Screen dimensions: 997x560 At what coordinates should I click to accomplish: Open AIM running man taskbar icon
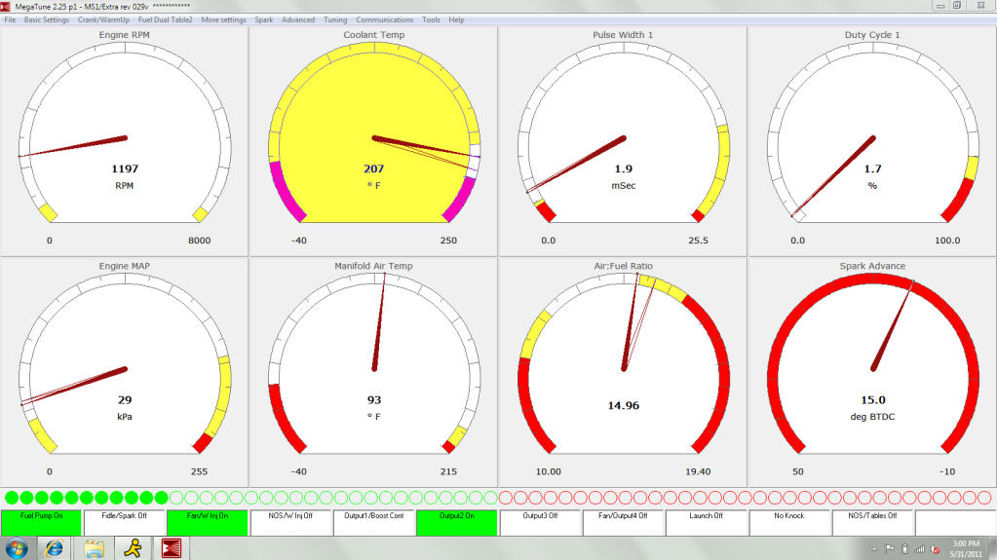click(x=133, y=548)
